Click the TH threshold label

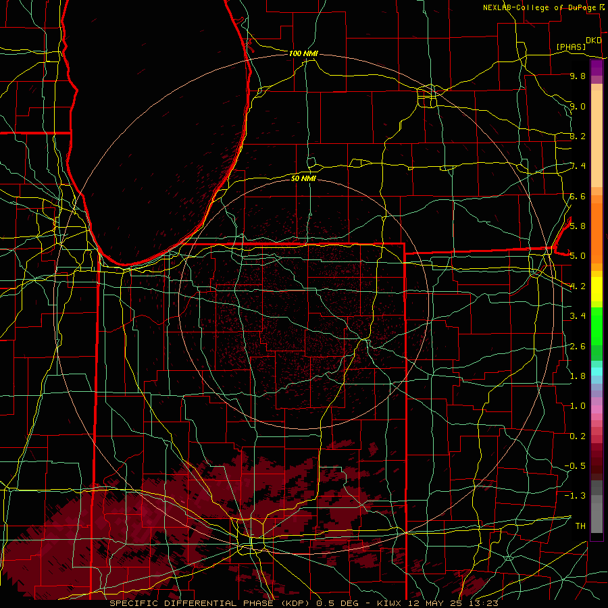click(580, 526)
